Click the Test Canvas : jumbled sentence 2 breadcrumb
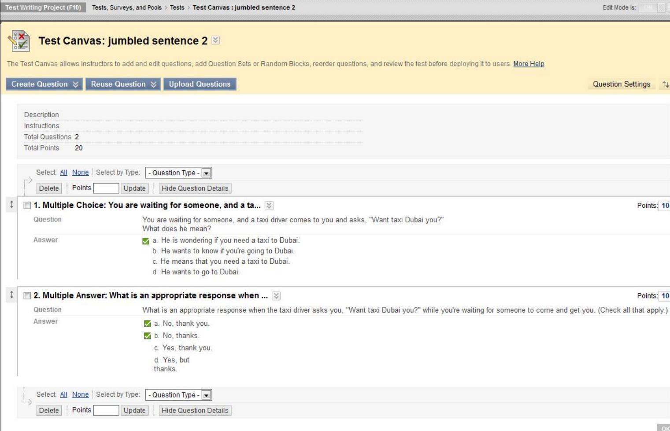 click(x=244, y=7)
